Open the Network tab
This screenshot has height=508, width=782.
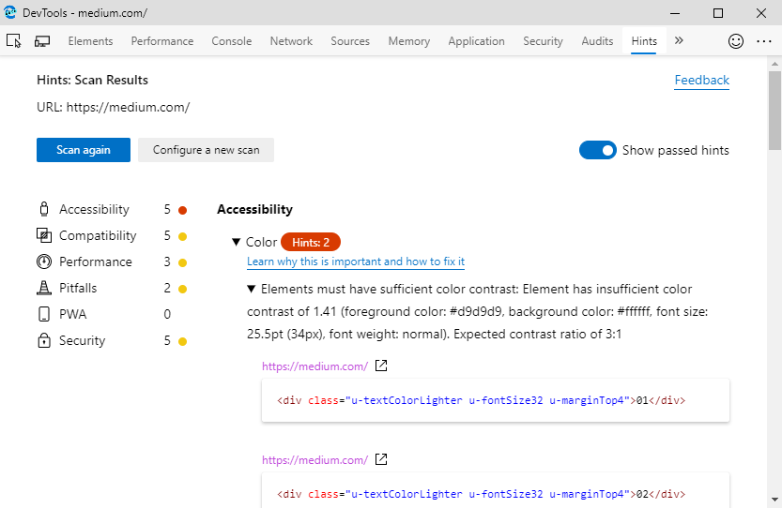(x=291, y=41)
